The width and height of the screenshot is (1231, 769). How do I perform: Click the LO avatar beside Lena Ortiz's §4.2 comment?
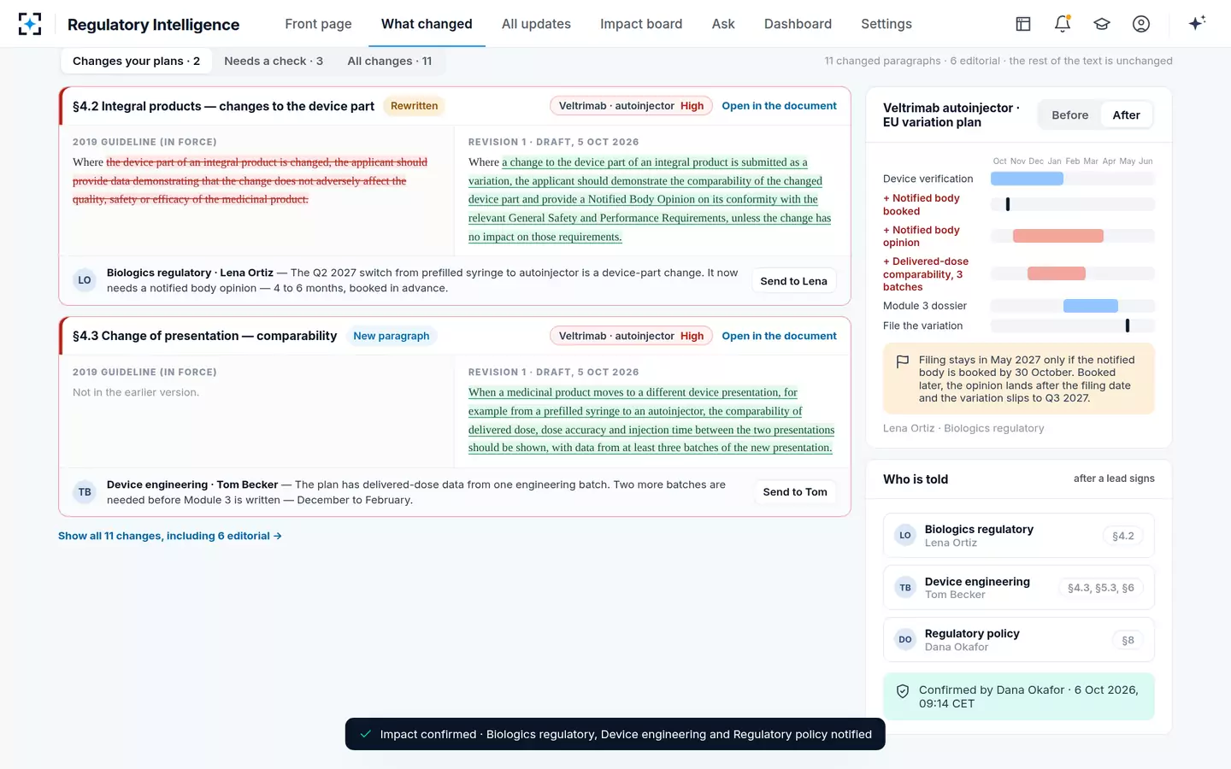coord(85,280)
